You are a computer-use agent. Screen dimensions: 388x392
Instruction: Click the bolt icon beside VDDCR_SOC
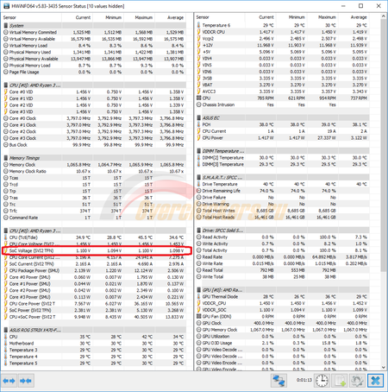(x=199, y=310)
